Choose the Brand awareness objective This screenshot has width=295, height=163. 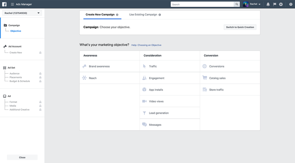coord(99,66)
